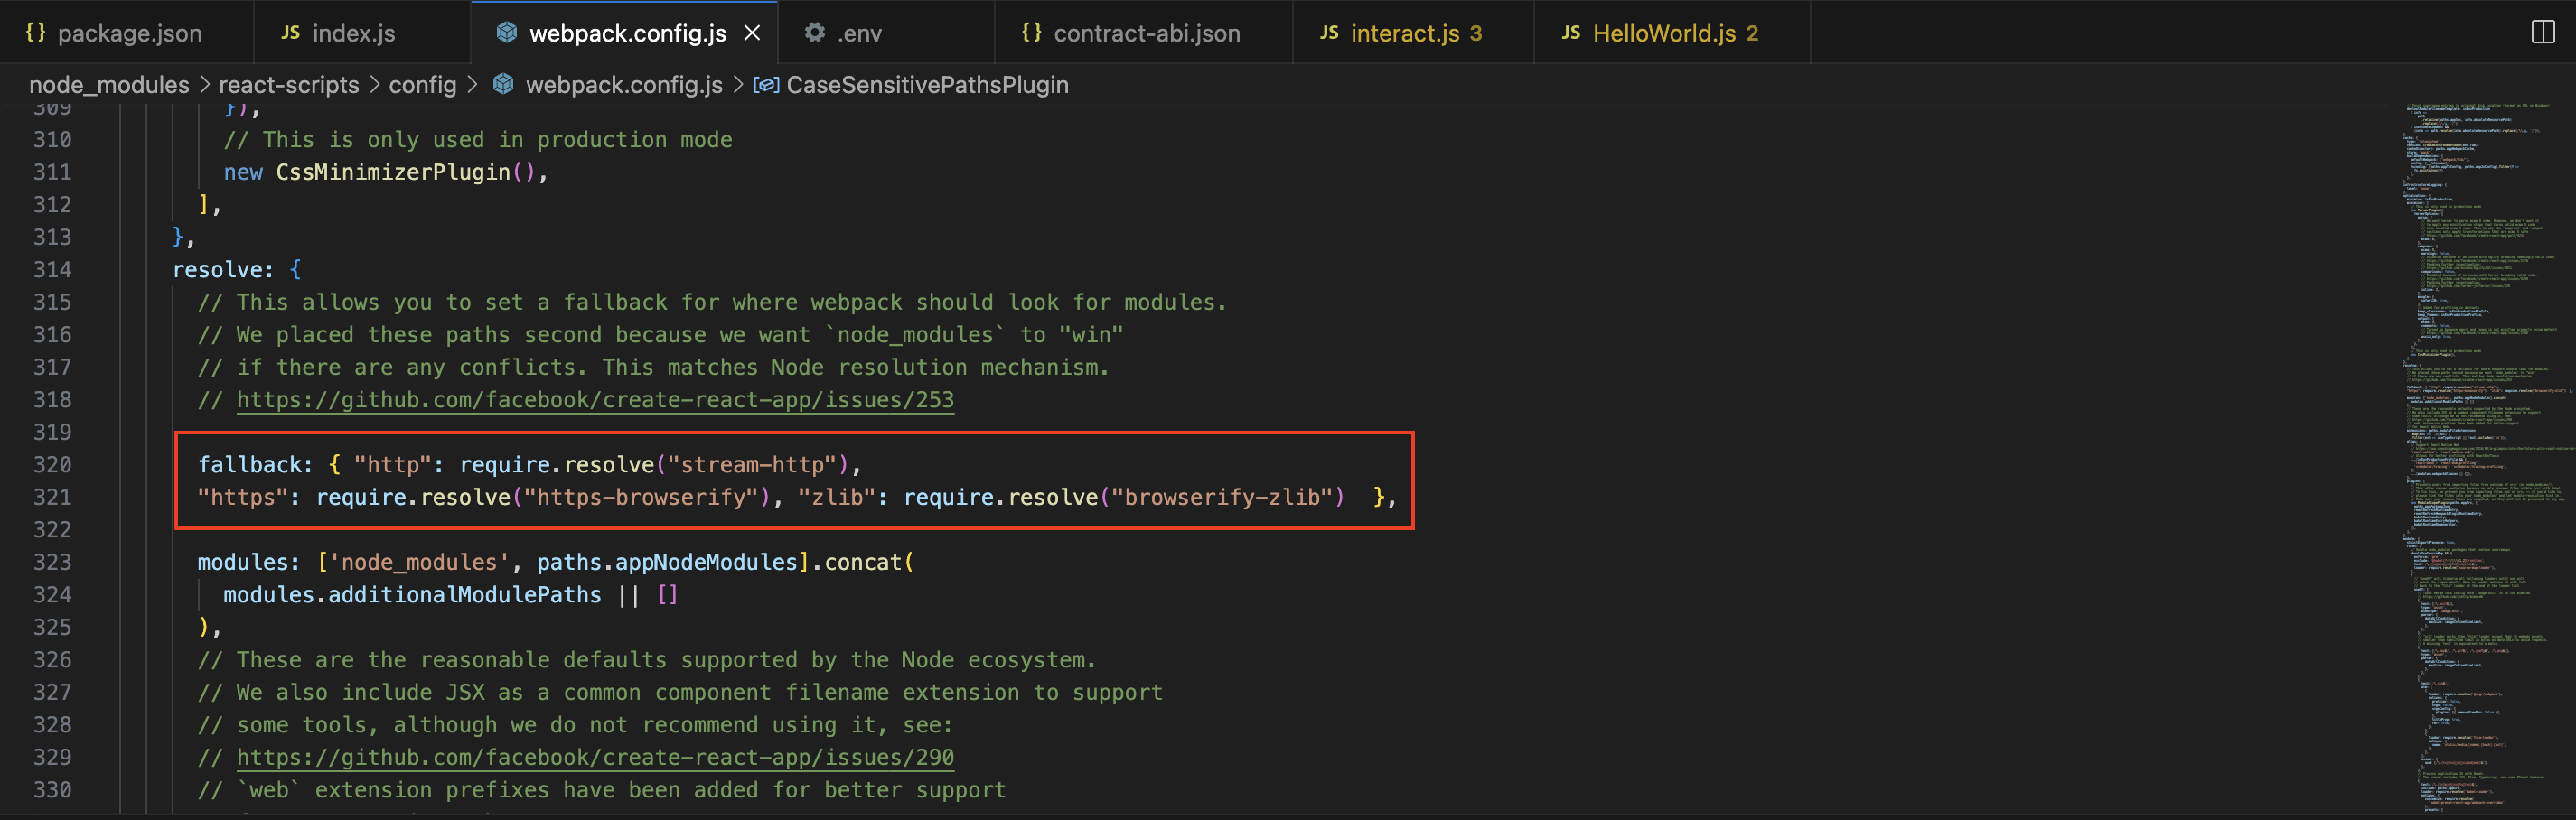Click the .env gear file icon
Screen dimensions: 2576x820
coord(815,33)
